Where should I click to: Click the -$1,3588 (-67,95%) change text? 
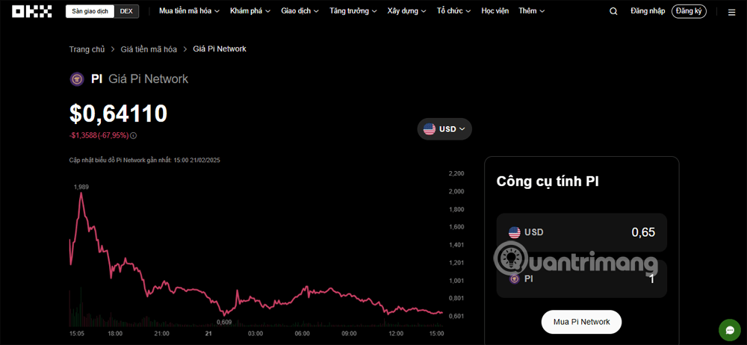(x=99, y=135)
